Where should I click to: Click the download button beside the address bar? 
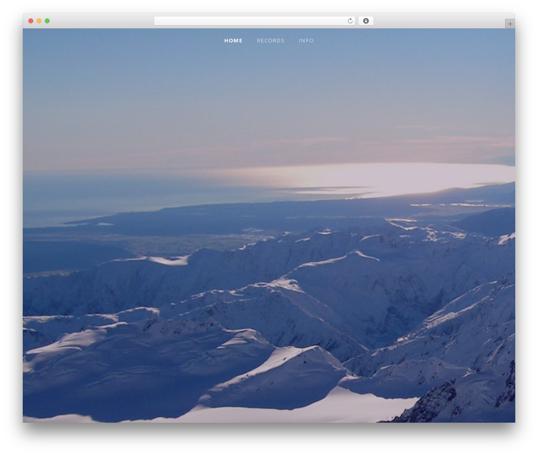point(366,21)
